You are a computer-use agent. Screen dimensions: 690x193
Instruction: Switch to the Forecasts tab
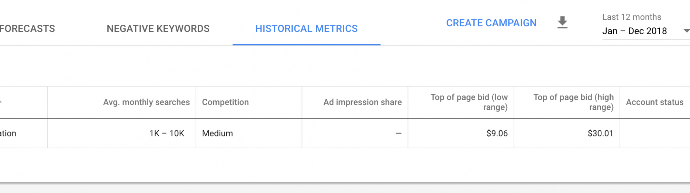pyautogui.click(x=27, y=29)
